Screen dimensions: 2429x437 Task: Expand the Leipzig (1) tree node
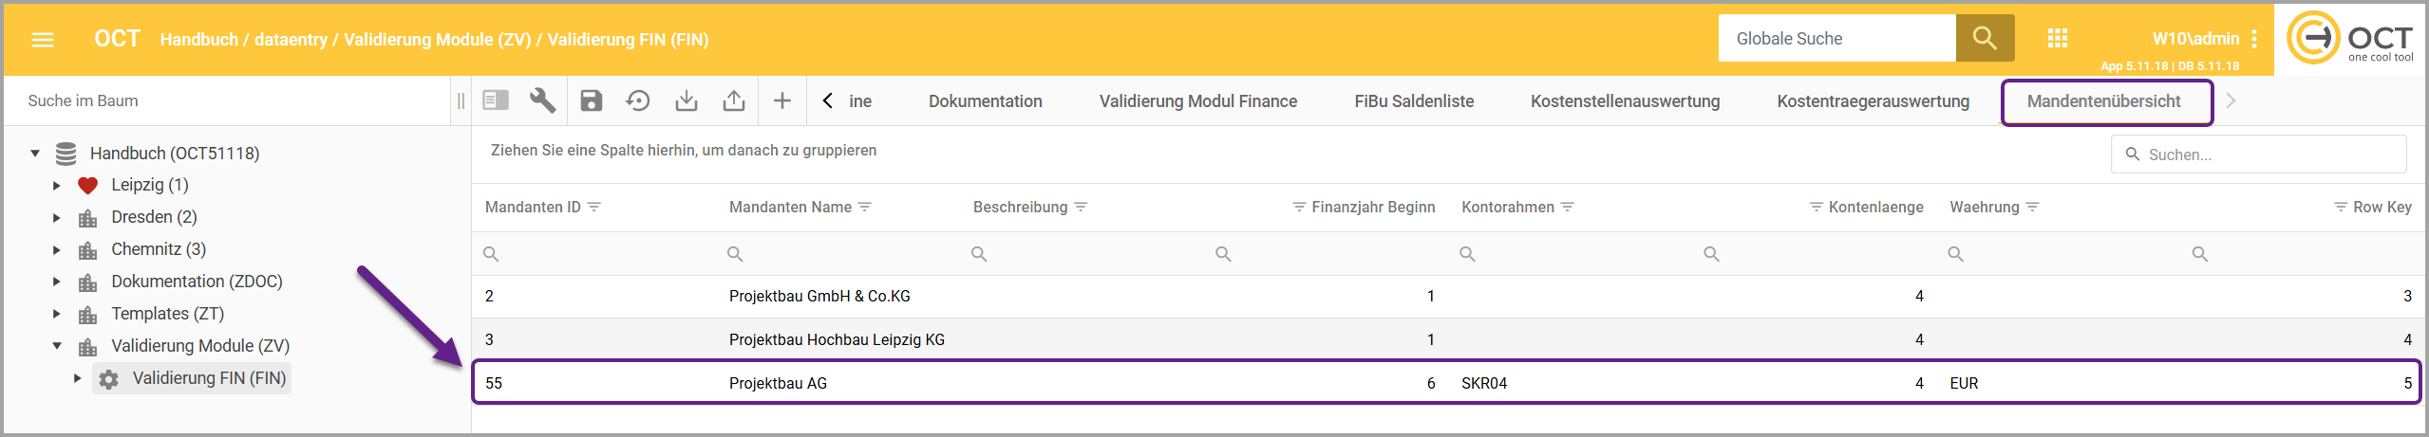coord(57,186)
